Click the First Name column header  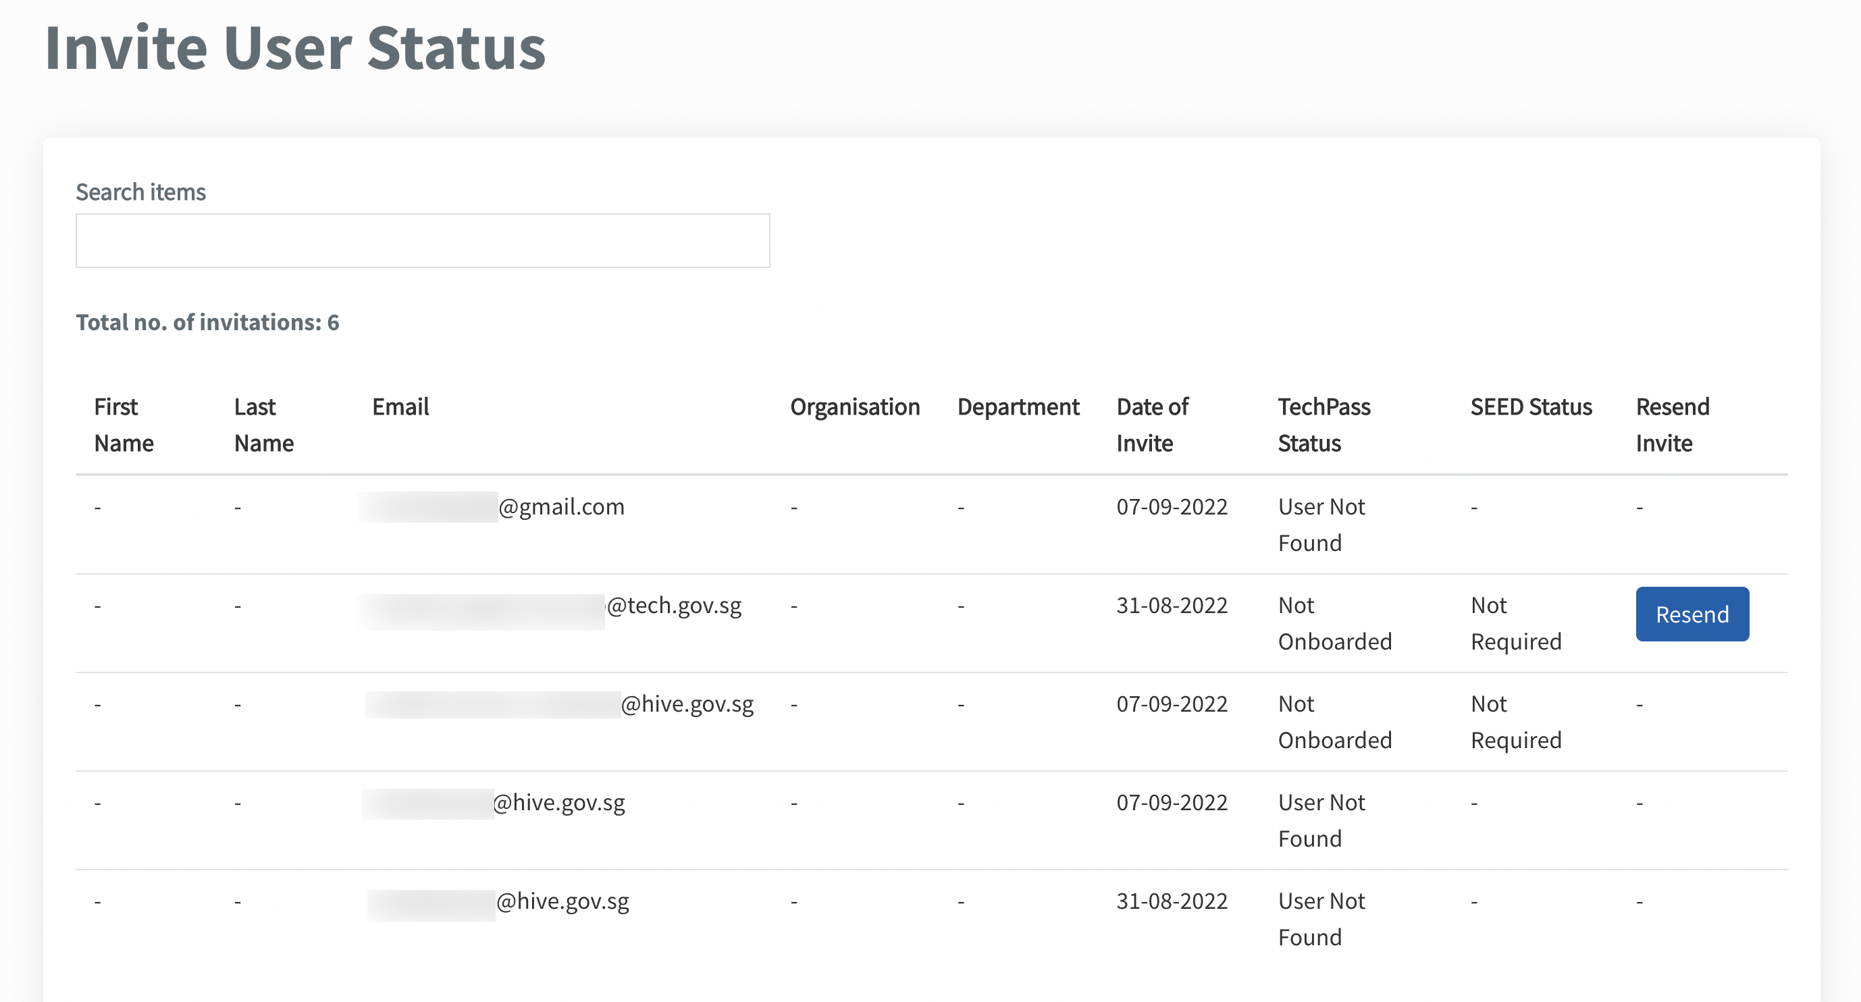[124, 425]
